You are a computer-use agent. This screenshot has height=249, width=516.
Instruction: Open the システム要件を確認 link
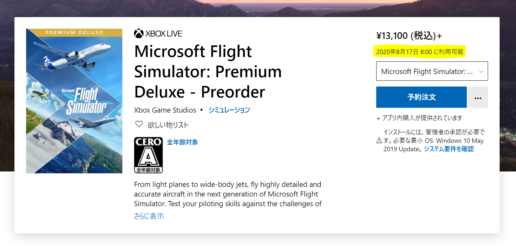click(449, 149)
